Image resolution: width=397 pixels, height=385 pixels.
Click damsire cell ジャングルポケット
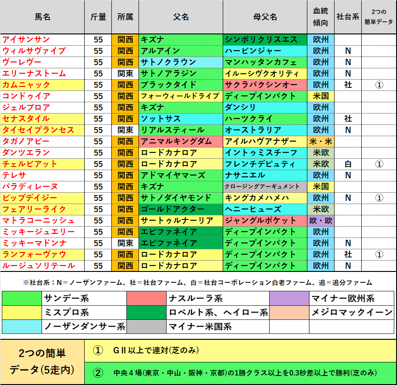tap(265, 221)
